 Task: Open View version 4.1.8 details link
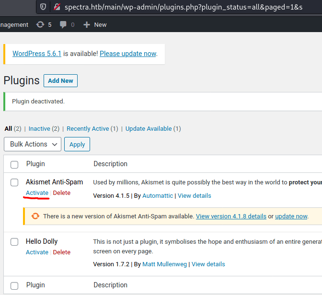(x=231, y=216)
